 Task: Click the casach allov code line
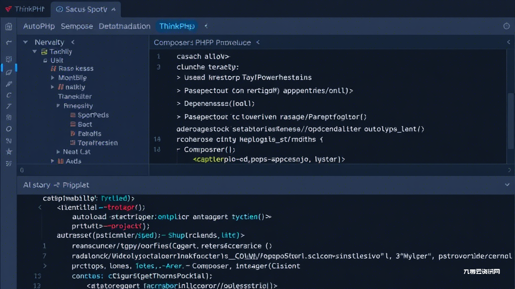[x=203, y=56]
